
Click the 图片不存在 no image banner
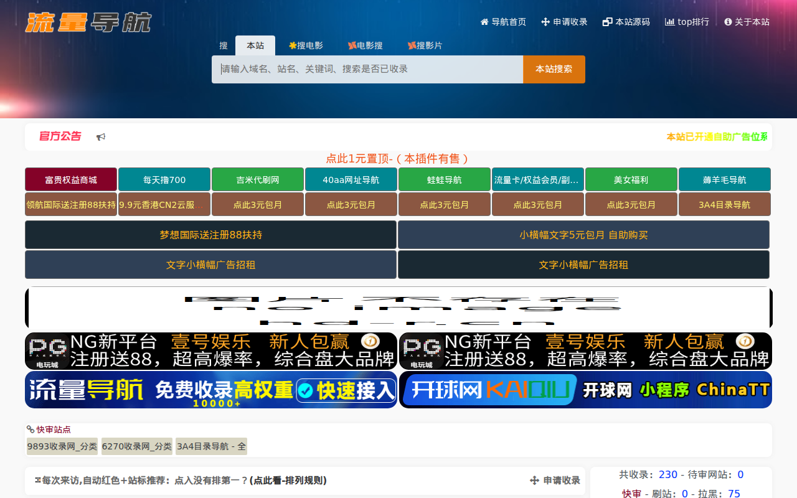[398, 308]
